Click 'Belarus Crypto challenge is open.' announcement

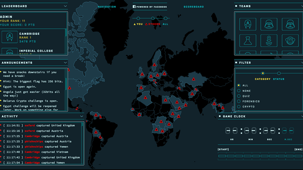pos(30,101)
